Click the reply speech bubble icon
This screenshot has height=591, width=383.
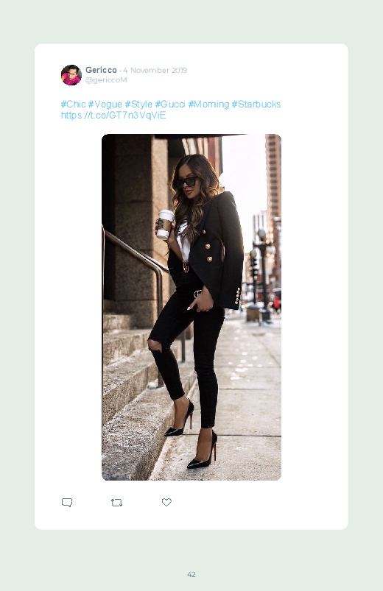point(67,503)
